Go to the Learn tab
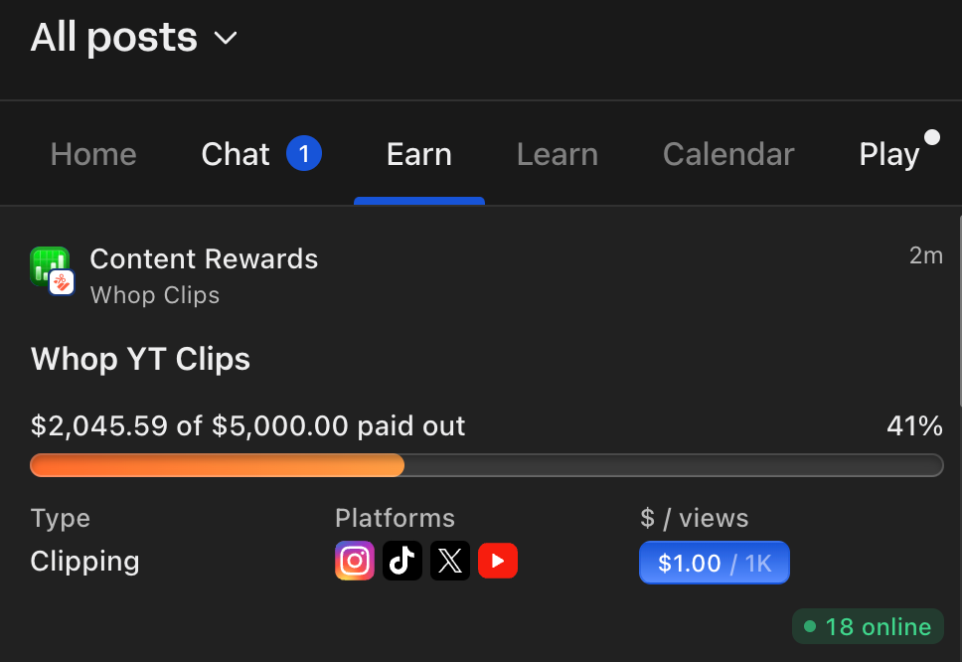Viewport: 962px width, 662px height. [558, 155]
